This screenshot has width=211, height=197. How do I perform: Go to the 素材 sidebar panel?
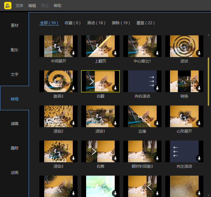15,26
